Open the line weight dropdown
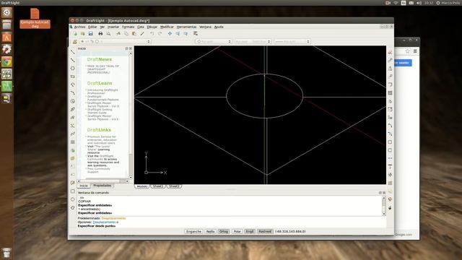The image size is (462, 260). point(292,42)
